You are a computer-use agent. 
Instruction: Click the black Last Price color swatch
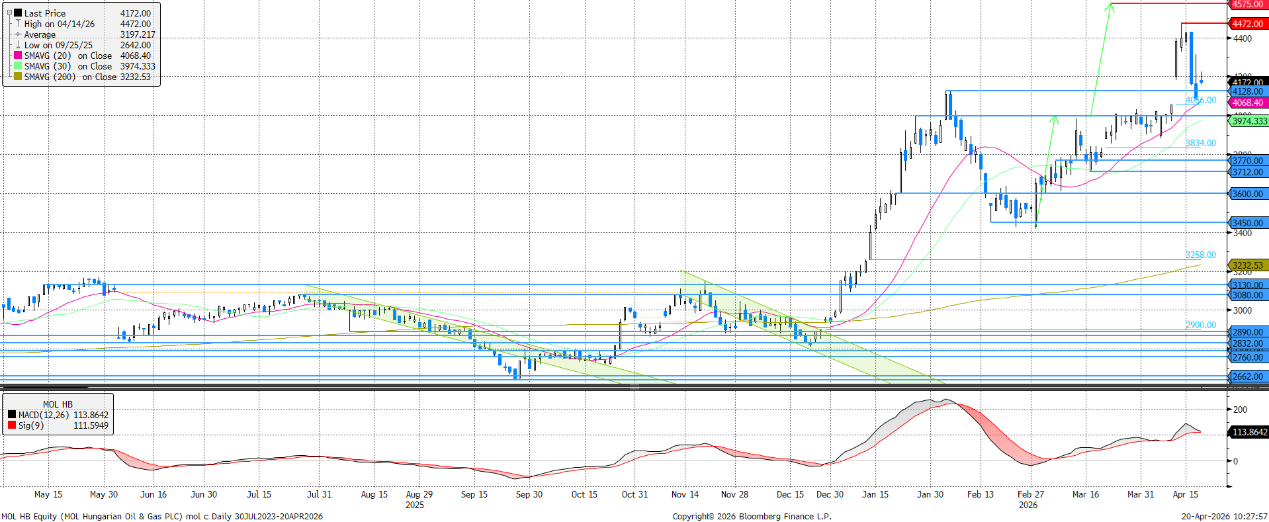click(18, 13)
